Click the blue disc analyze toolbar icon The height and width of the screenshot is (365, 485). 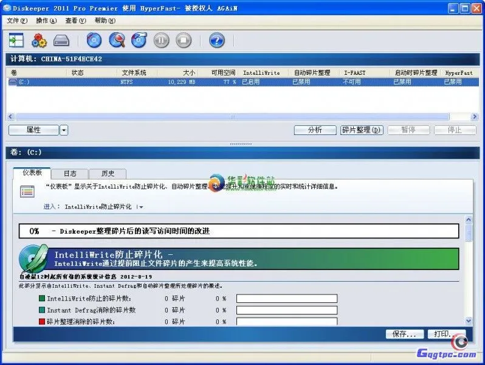[94, 40]
